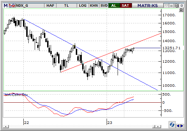Click the 22 year marker on time axis
The image size is (187, 131).
click(27, 123)
